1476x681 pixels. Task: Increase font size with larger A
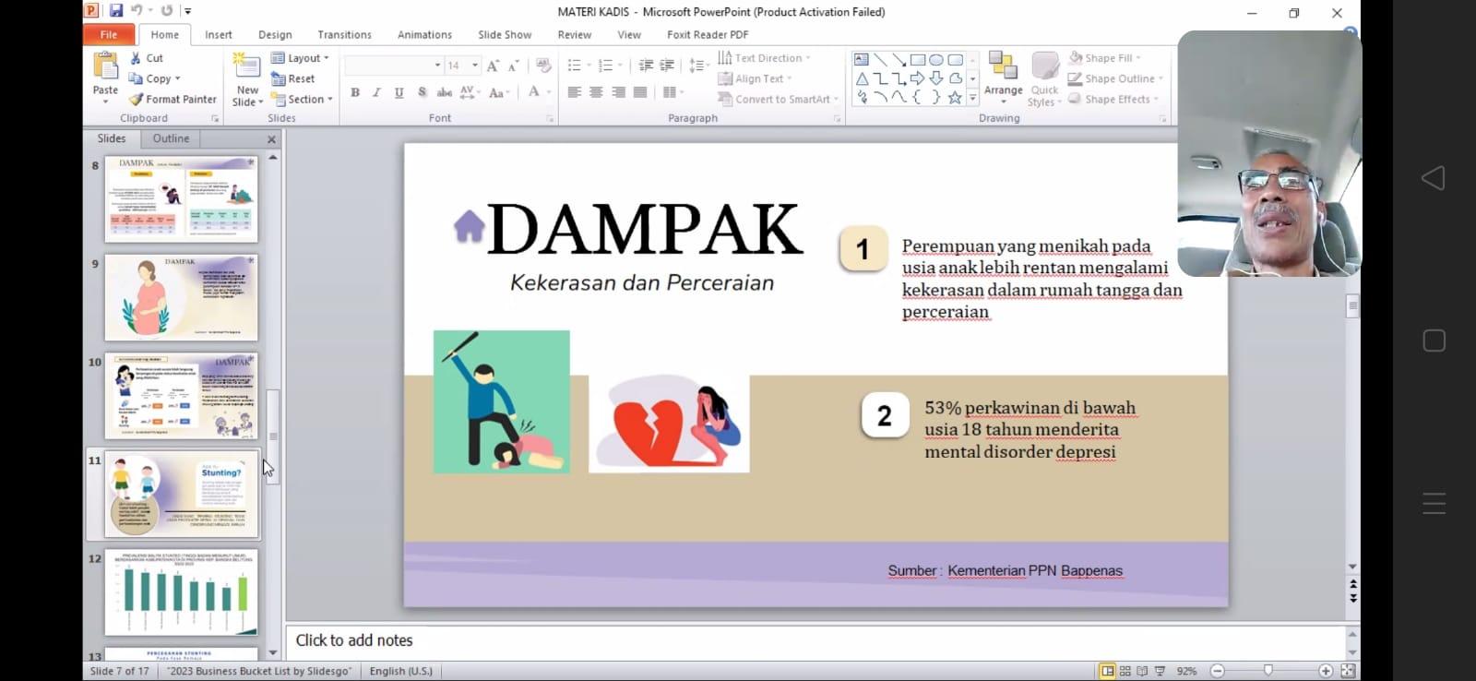pos(493,66)
